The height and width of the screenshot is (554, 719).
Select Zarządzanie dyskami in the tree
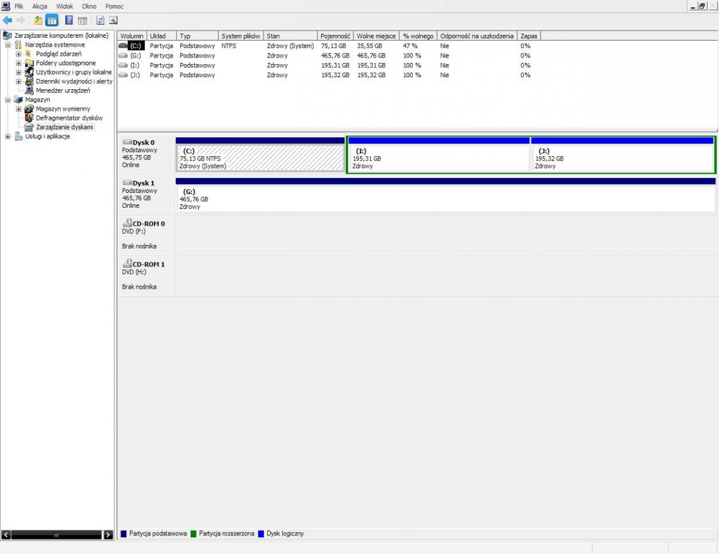click(x=65, y=128)
